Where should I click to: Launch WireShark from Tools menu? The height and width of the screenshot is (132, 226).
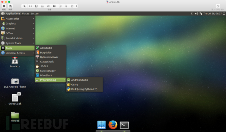(50, 75)
